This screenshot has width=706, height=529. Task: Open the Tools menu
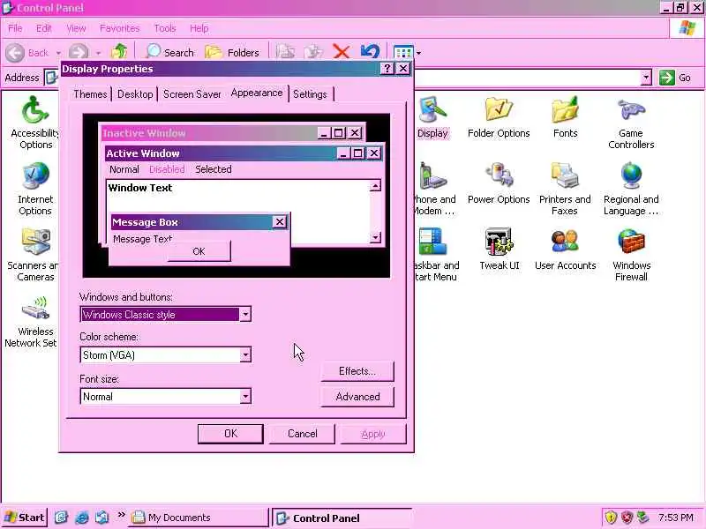[165, 28]
